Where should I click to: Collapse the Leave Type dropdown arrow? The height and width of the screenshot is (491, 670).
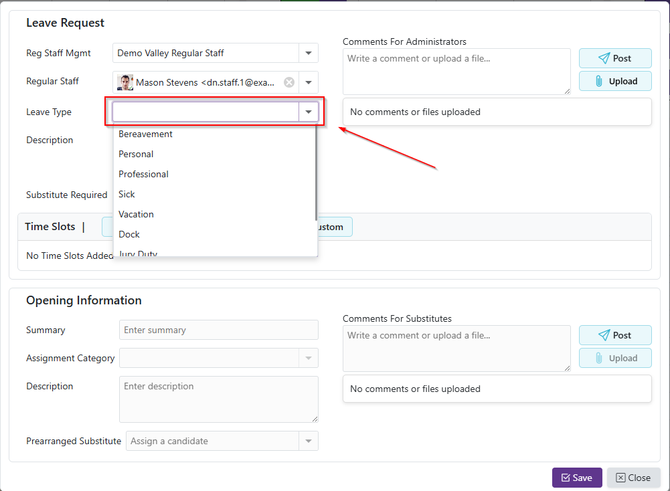(309, 112)
